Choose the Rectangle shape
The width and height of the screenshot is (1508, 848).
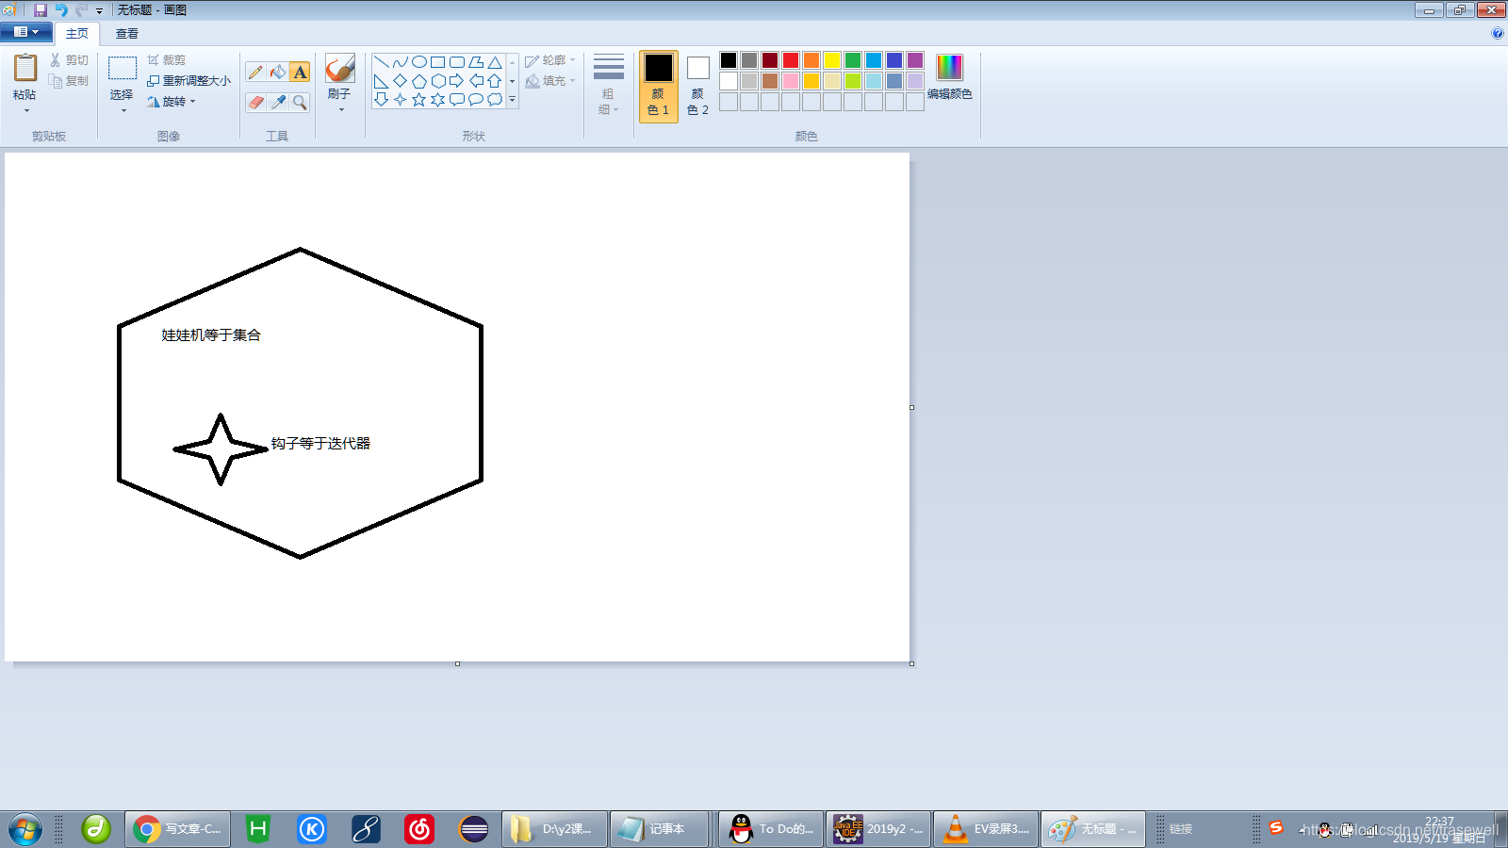(438, 62)
